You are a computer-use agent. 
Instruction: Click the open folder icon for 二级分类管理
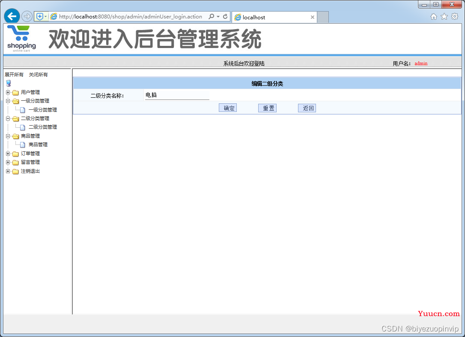click(x=15, y=119)
